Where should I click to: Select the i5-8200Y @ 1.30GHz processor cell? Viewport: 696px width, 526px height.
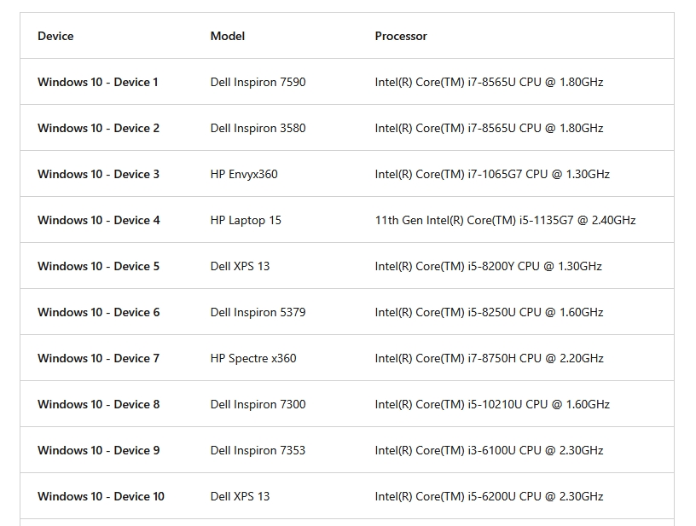point(488,267)
